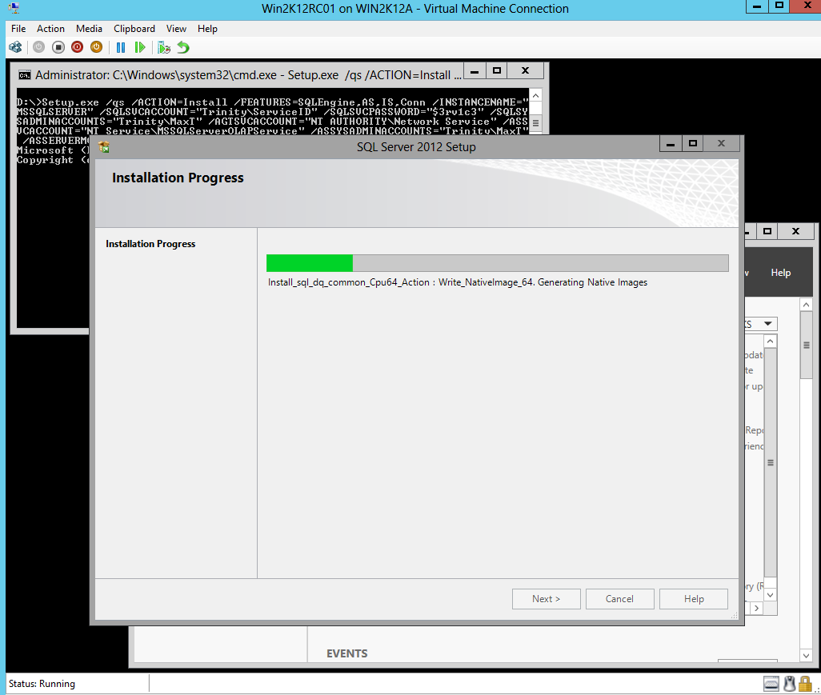Click the Installation Progress header title

pos(178,178)
